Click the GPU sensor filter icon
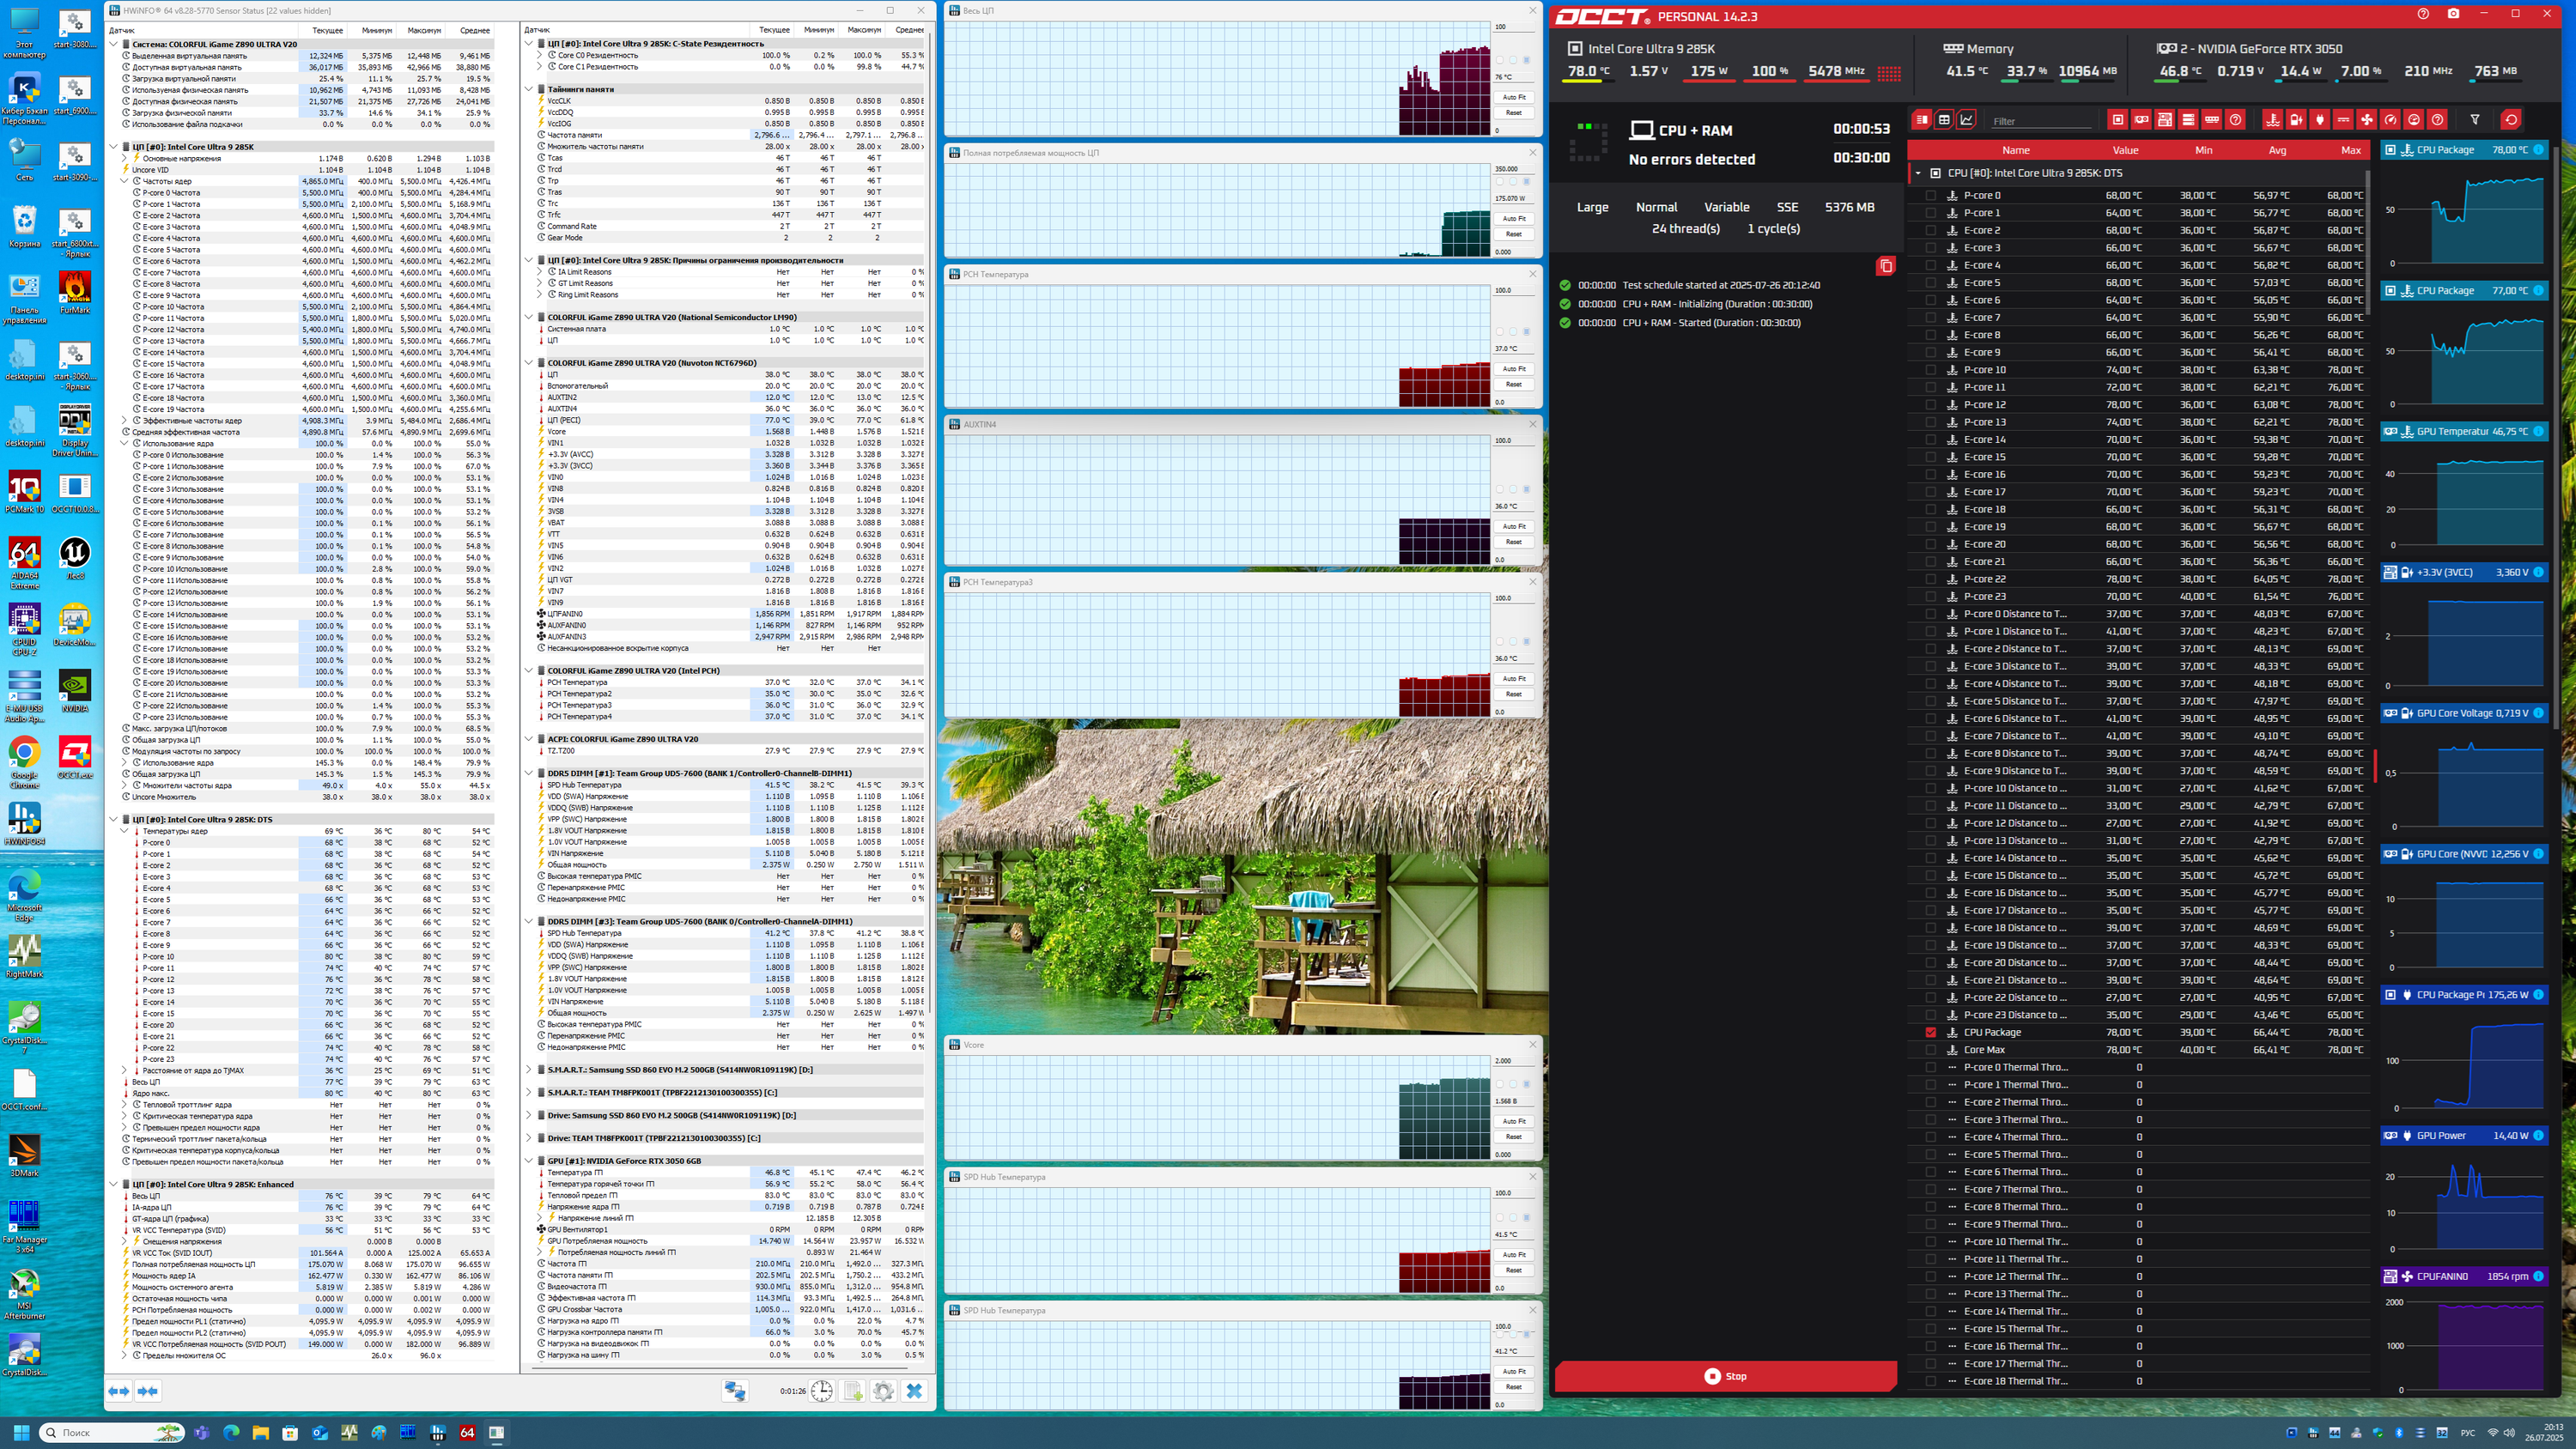 [x=2141, y=120]
